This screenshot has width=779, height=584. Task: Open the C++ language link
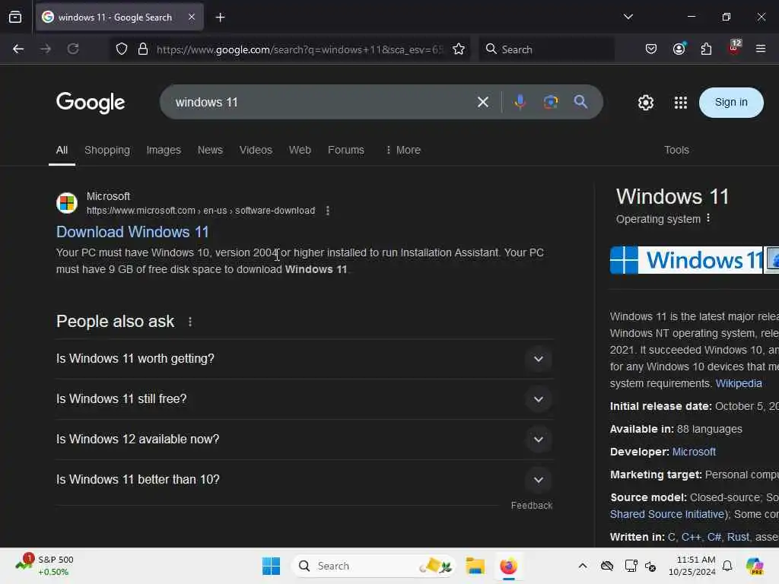pos(691,537)
